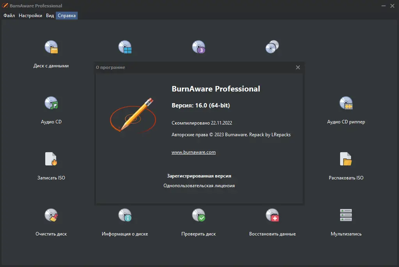Click the BurnAware pencil logo in About dialog

coord(133,115)
